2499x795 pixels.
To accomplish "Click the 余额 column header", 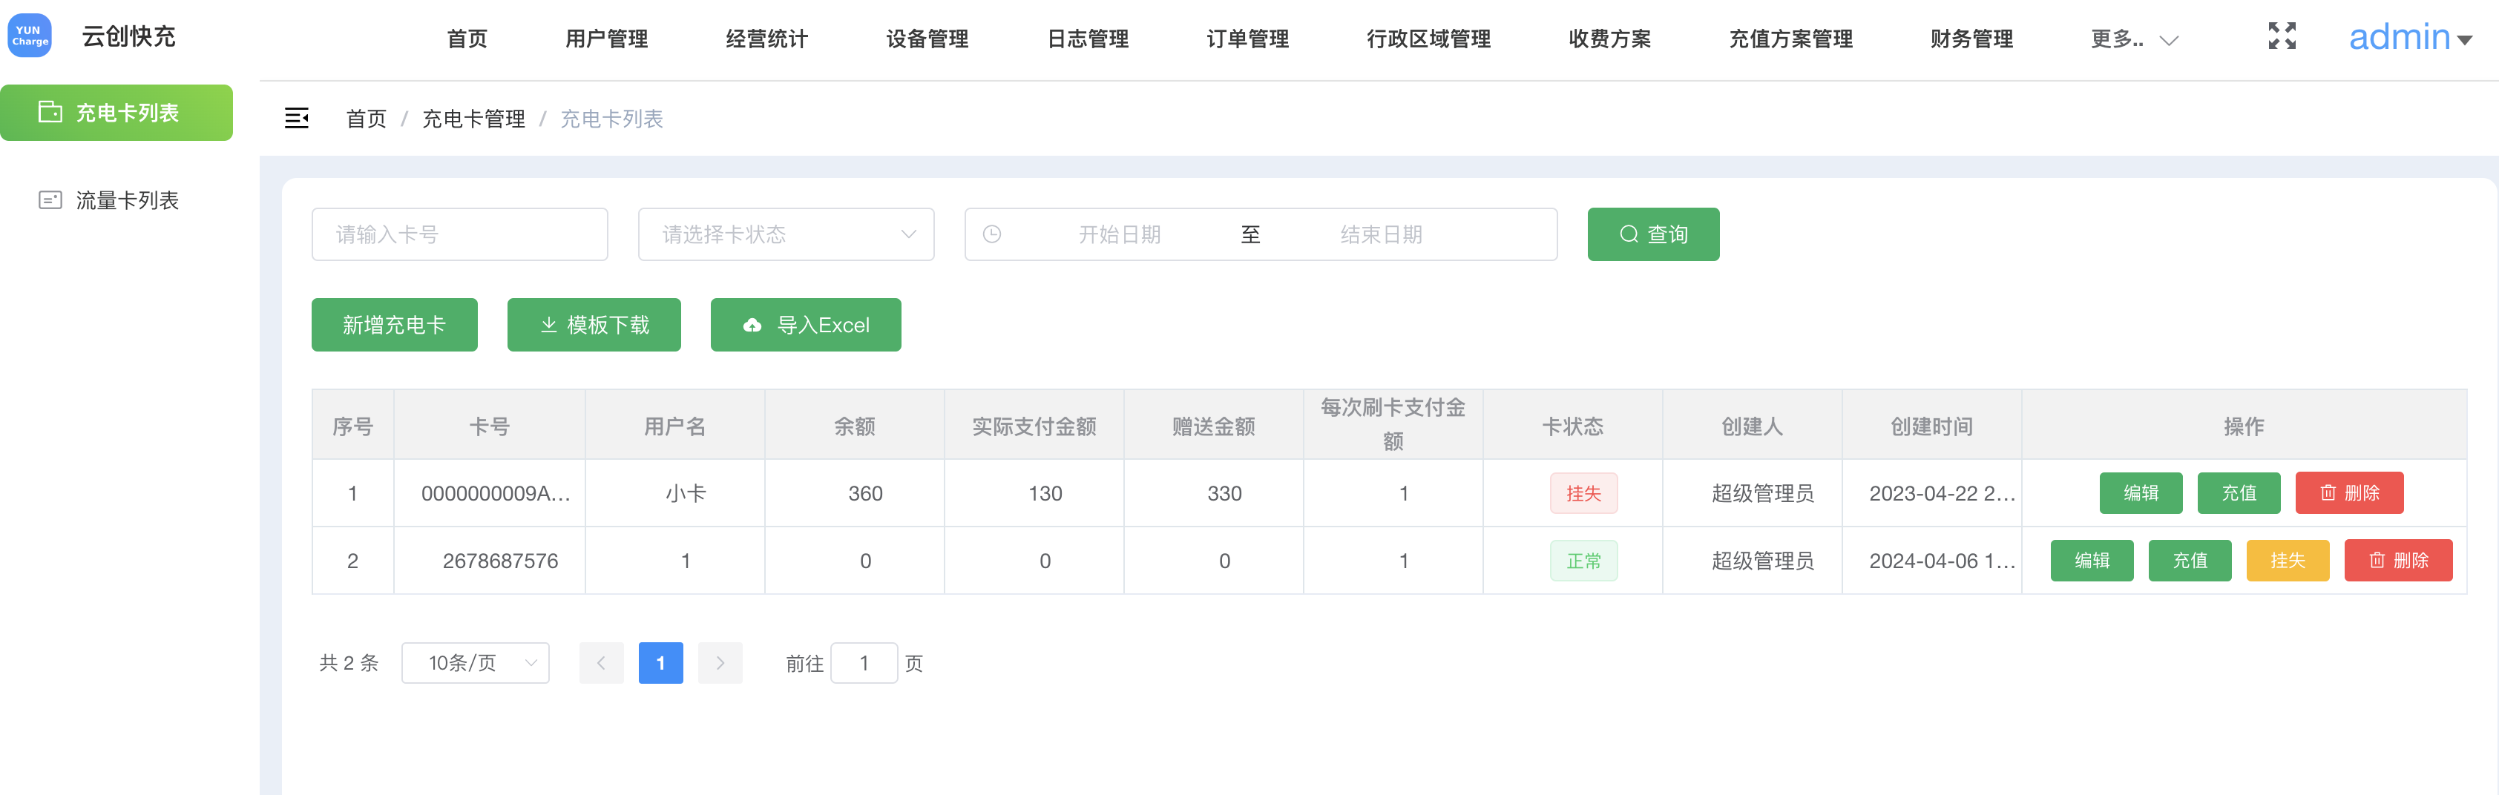I will [x=855, y=426].
